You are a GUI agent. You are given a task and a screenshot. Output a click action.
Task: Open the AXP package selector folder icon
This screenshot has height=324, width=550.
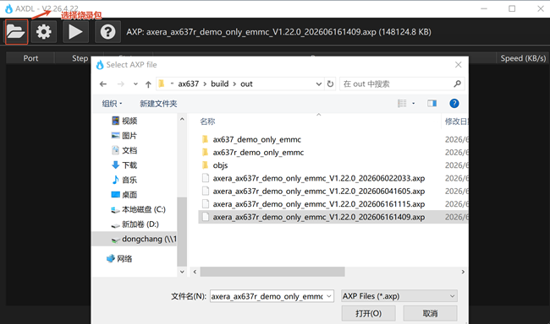tap(16, 32)
